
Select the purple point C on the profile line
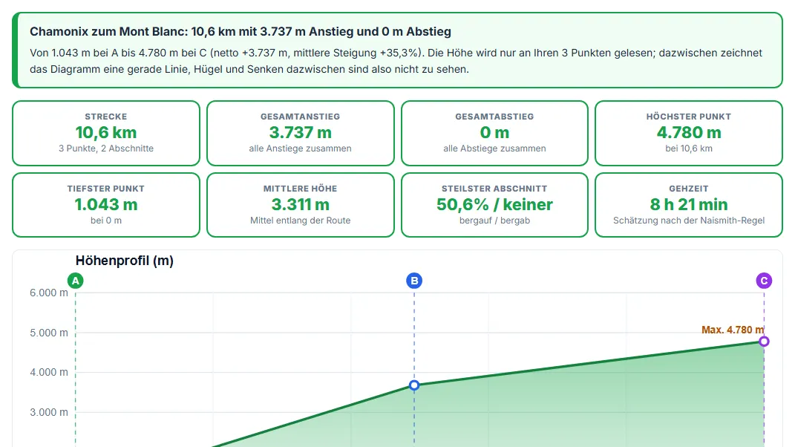pos(764,342)
